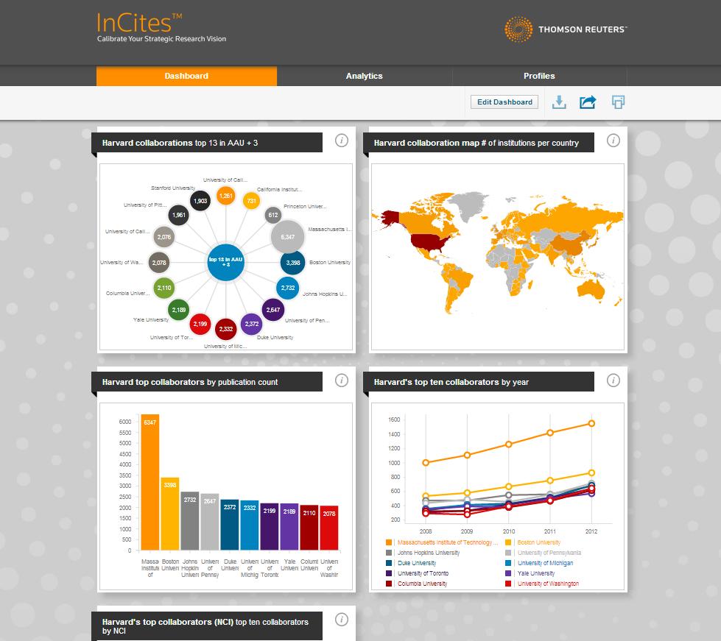Click the MIT 2008 data point

(x=426, y=462)
